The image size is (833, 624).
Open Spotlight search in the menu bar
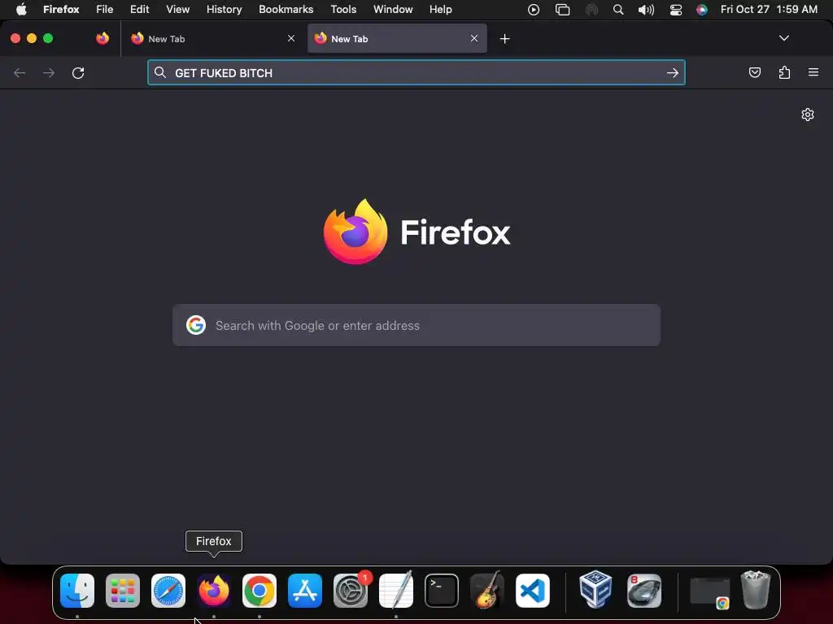(618, 10)
